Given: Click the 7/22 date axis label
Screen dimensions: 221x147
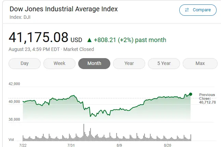Looking at the screenshot, I should pos(23,145).
